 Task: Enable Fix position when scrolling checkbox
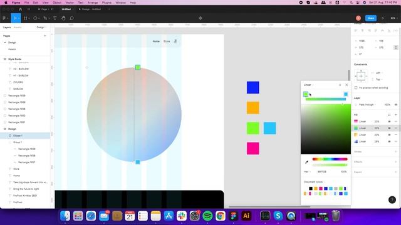356,87
